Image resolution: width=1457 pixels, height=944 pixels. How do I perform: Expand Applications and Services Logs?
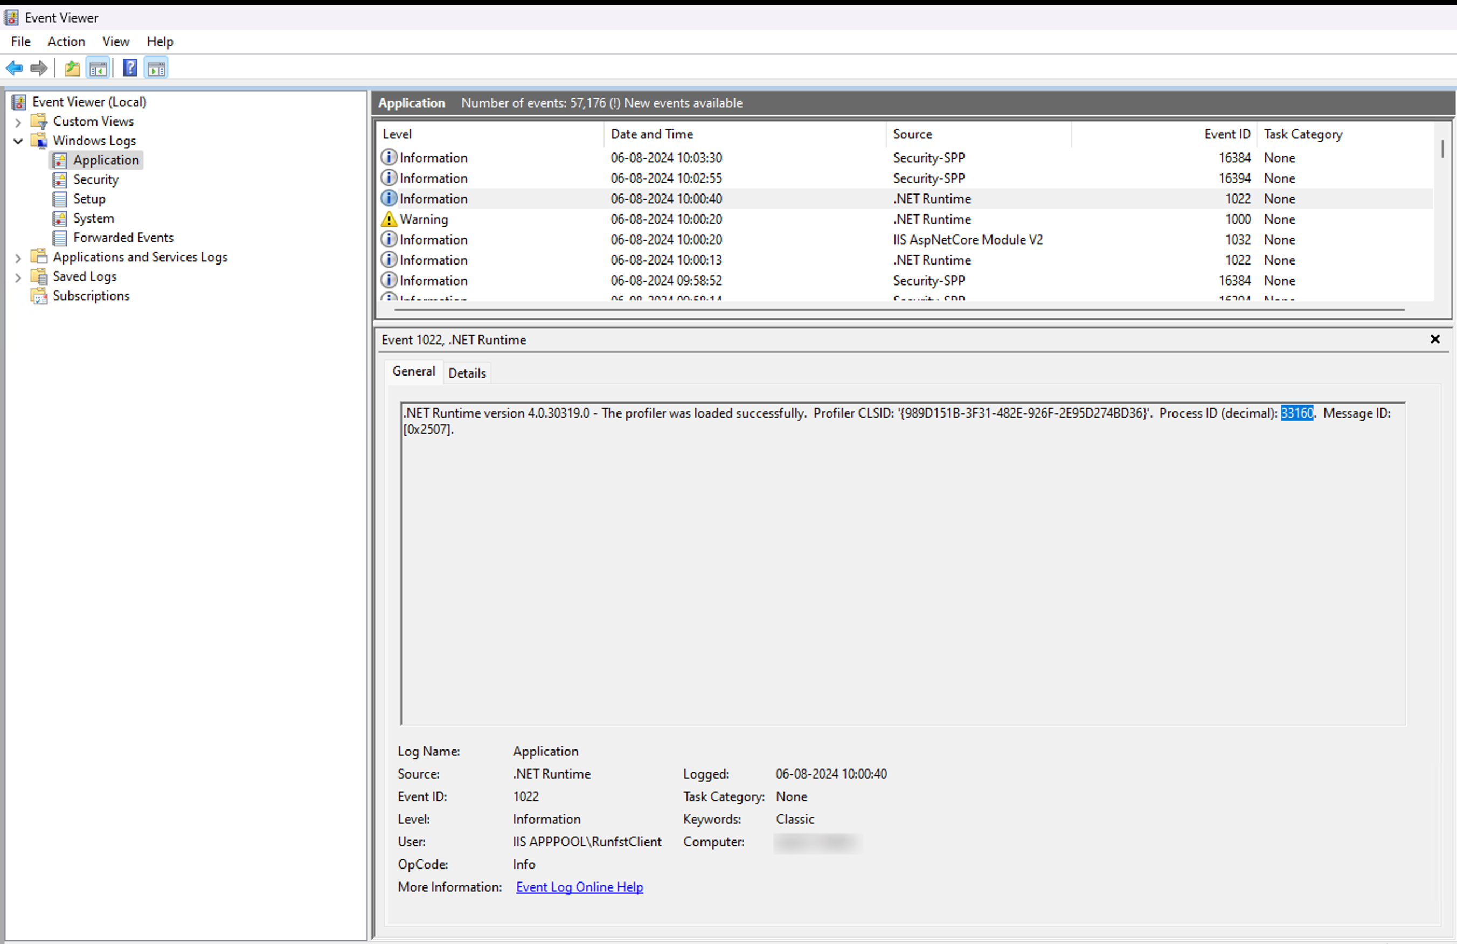click(x=18, y=258)
